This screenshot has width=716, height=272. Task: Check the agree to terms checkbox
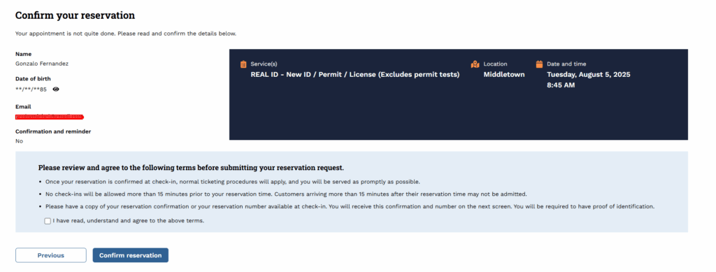tap(48, 221)
